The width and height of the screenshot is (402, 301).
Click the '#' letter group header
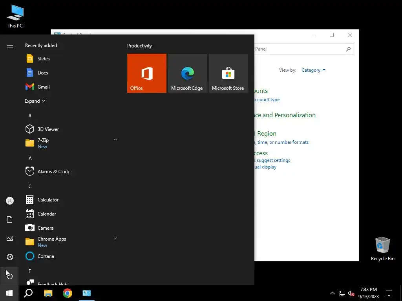click(30, 116)
